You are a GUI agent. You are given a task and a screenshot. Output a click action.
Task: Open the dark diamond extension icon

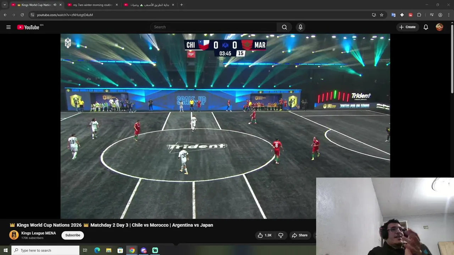402,15
